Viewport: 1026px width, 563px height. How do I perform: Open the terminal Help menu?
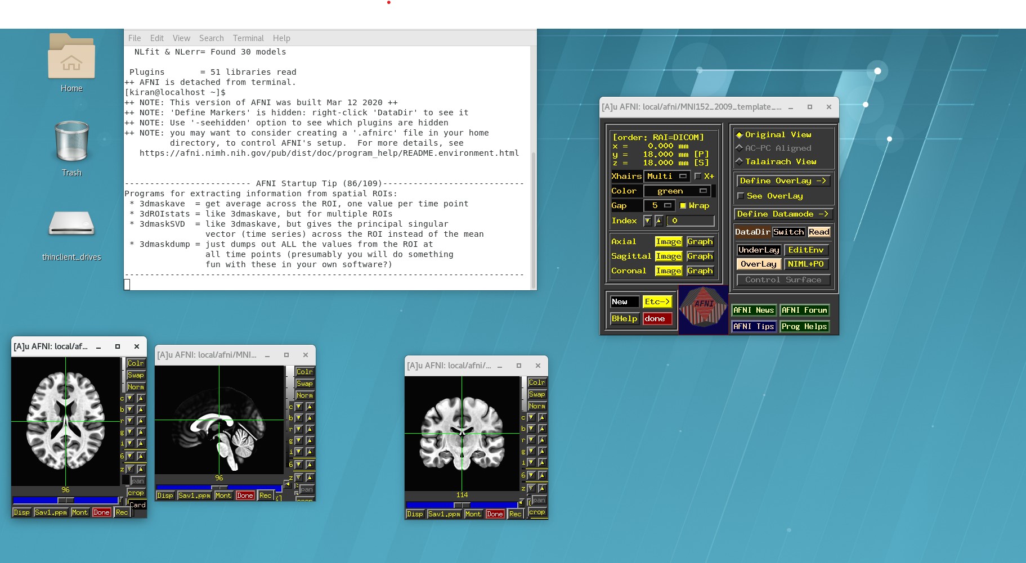click(281, 38)
